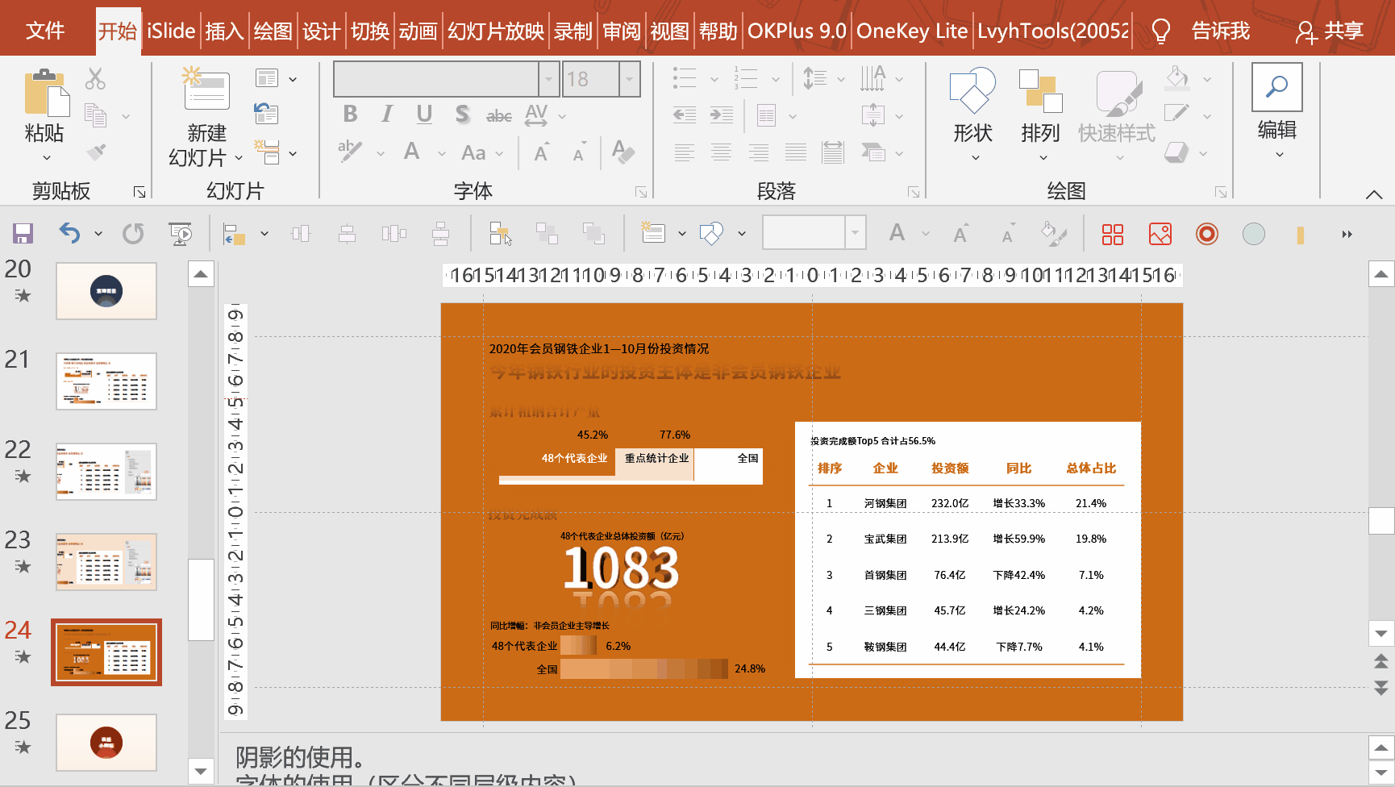Viewport: 1395px width, 787px height.
Task: Click the pale green circle swatch
Action: [1254, 234]
